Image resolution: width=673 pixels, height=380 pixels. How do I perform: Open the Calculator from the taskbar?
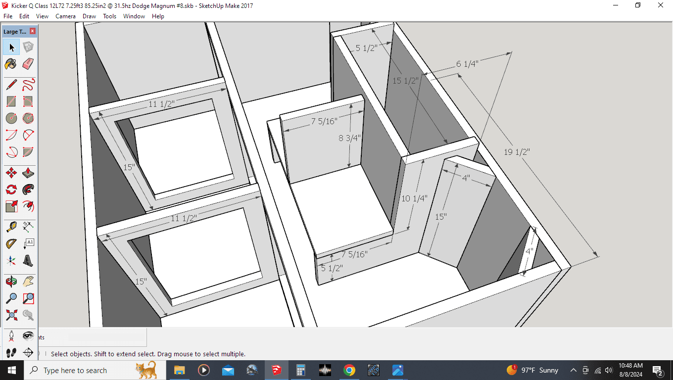pyautogui.click(x=300, y=370)
